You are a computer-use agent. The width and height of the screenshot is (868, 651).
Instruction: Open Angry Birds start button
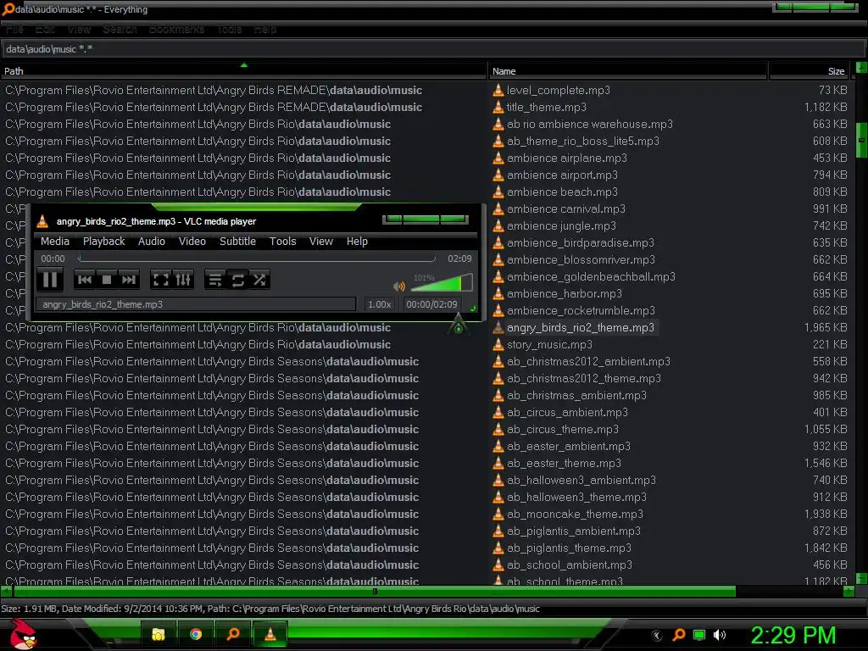[22, 634]
